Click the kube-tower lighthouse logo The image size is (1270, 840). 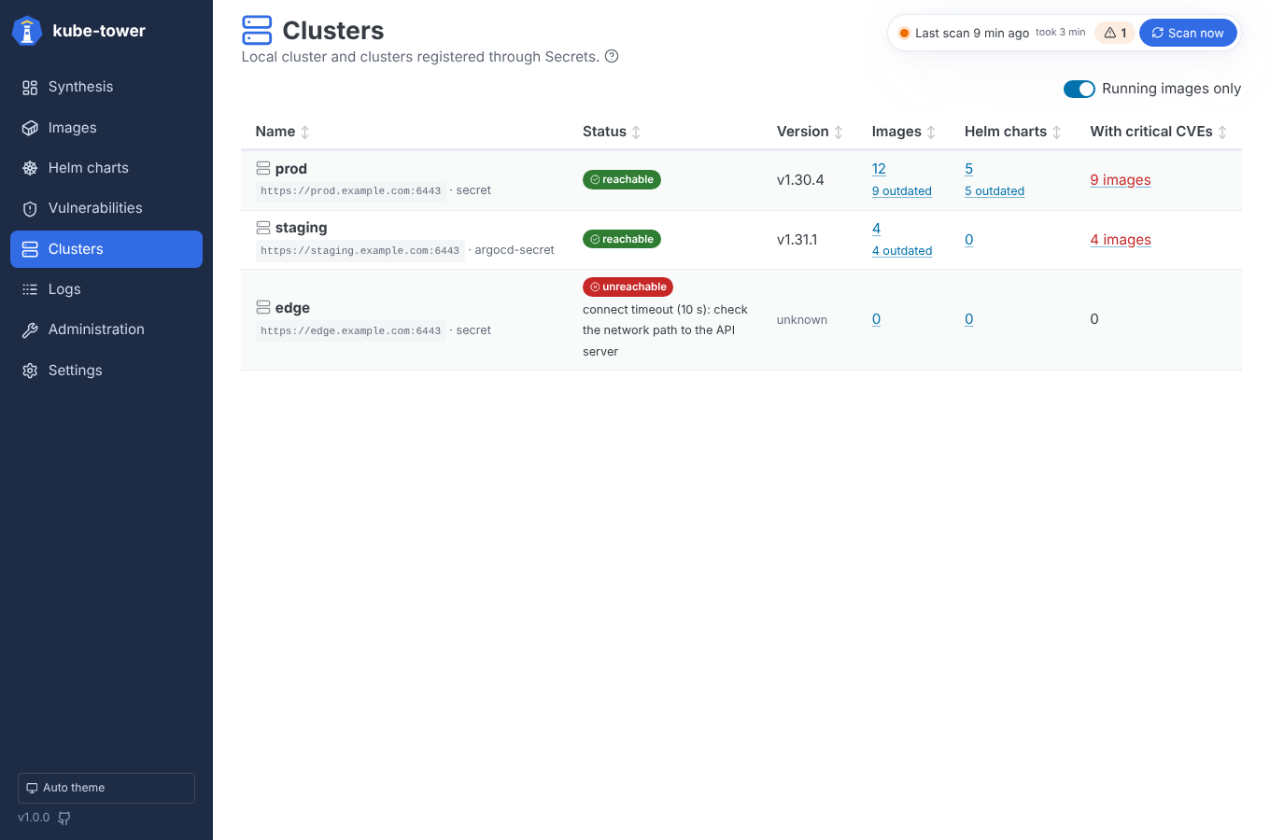point(27,31)
